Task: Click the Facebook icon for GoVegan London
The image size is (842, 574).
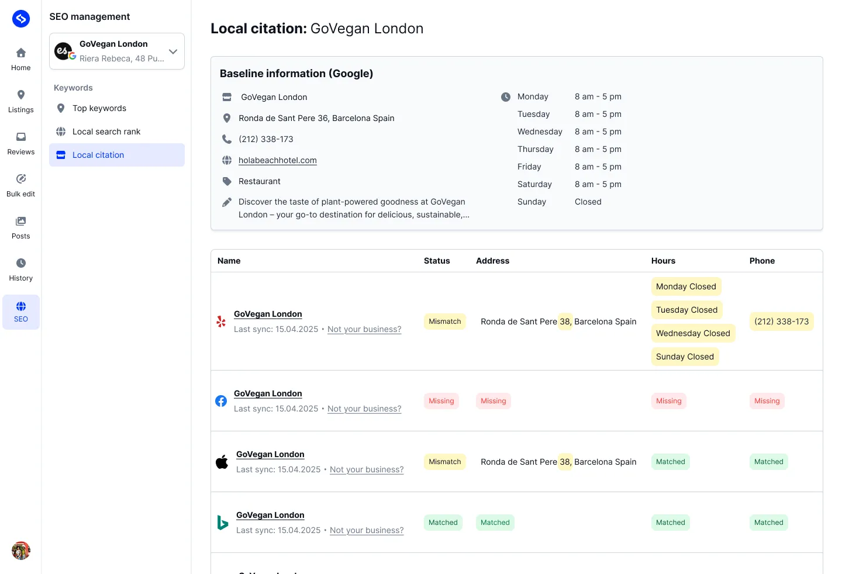Action: 220,401
